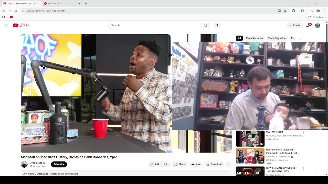Show more filter chips with chevron
Viewport: 328px width, 184px height.
tap(300, 39)
